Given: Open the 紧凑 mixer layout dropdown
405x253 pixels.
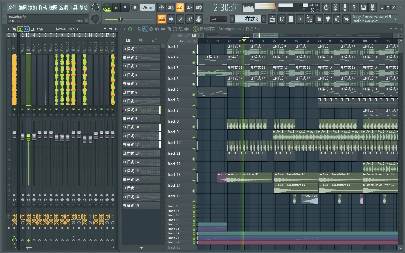Looking at the screenshot, I should pos(40,29).
